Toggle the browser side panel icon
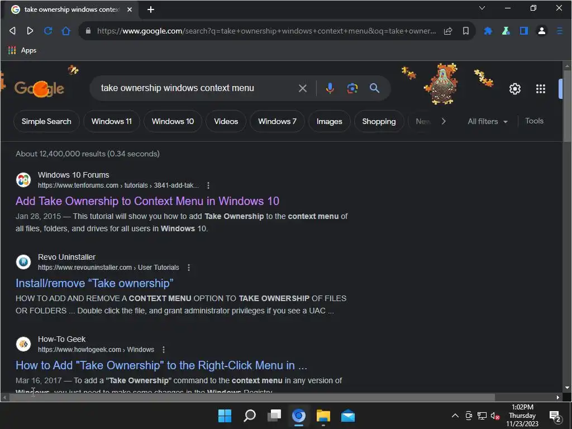572x429 pixels. pos(524,31)
